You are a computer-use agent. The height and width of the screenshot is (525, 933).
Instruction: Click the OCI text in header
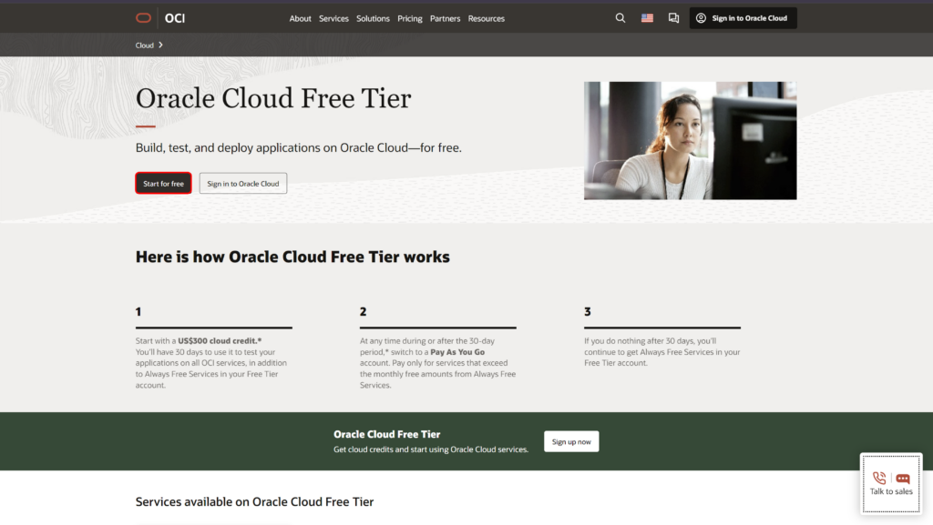tap(174, 18)
